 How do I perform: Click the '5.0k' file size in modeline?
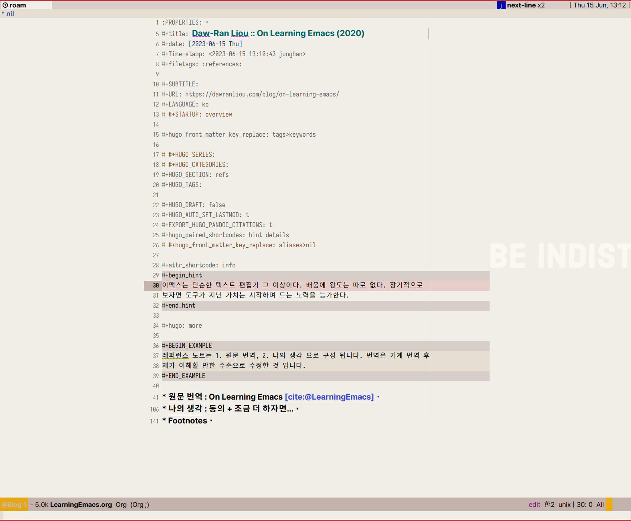point(42,505)
